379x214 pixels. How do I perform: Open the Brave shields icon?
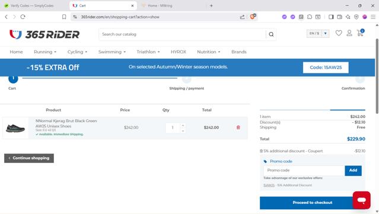point(253,17)
